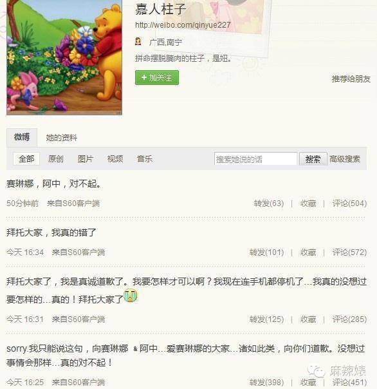The width and height of the screenshot is (377, 389).
Task: Follow the user with 加关注 button
Action: (x=157, y=78)
